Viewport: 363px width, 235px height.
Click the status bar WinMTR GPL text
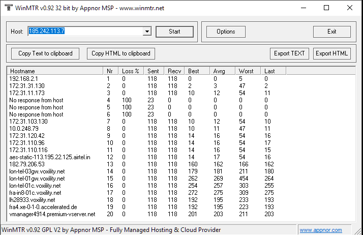point(111,230)
